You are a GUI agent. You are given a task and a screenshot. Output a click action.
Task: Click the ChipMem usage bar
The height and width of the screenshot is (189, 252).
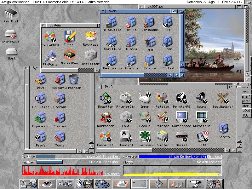pos(78,157)
